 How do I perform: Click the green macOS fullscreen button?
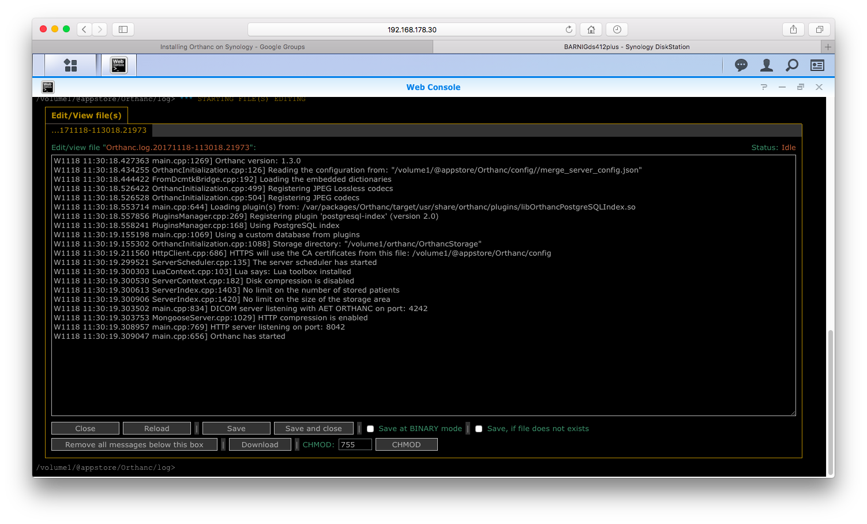[x=66, y=29]
